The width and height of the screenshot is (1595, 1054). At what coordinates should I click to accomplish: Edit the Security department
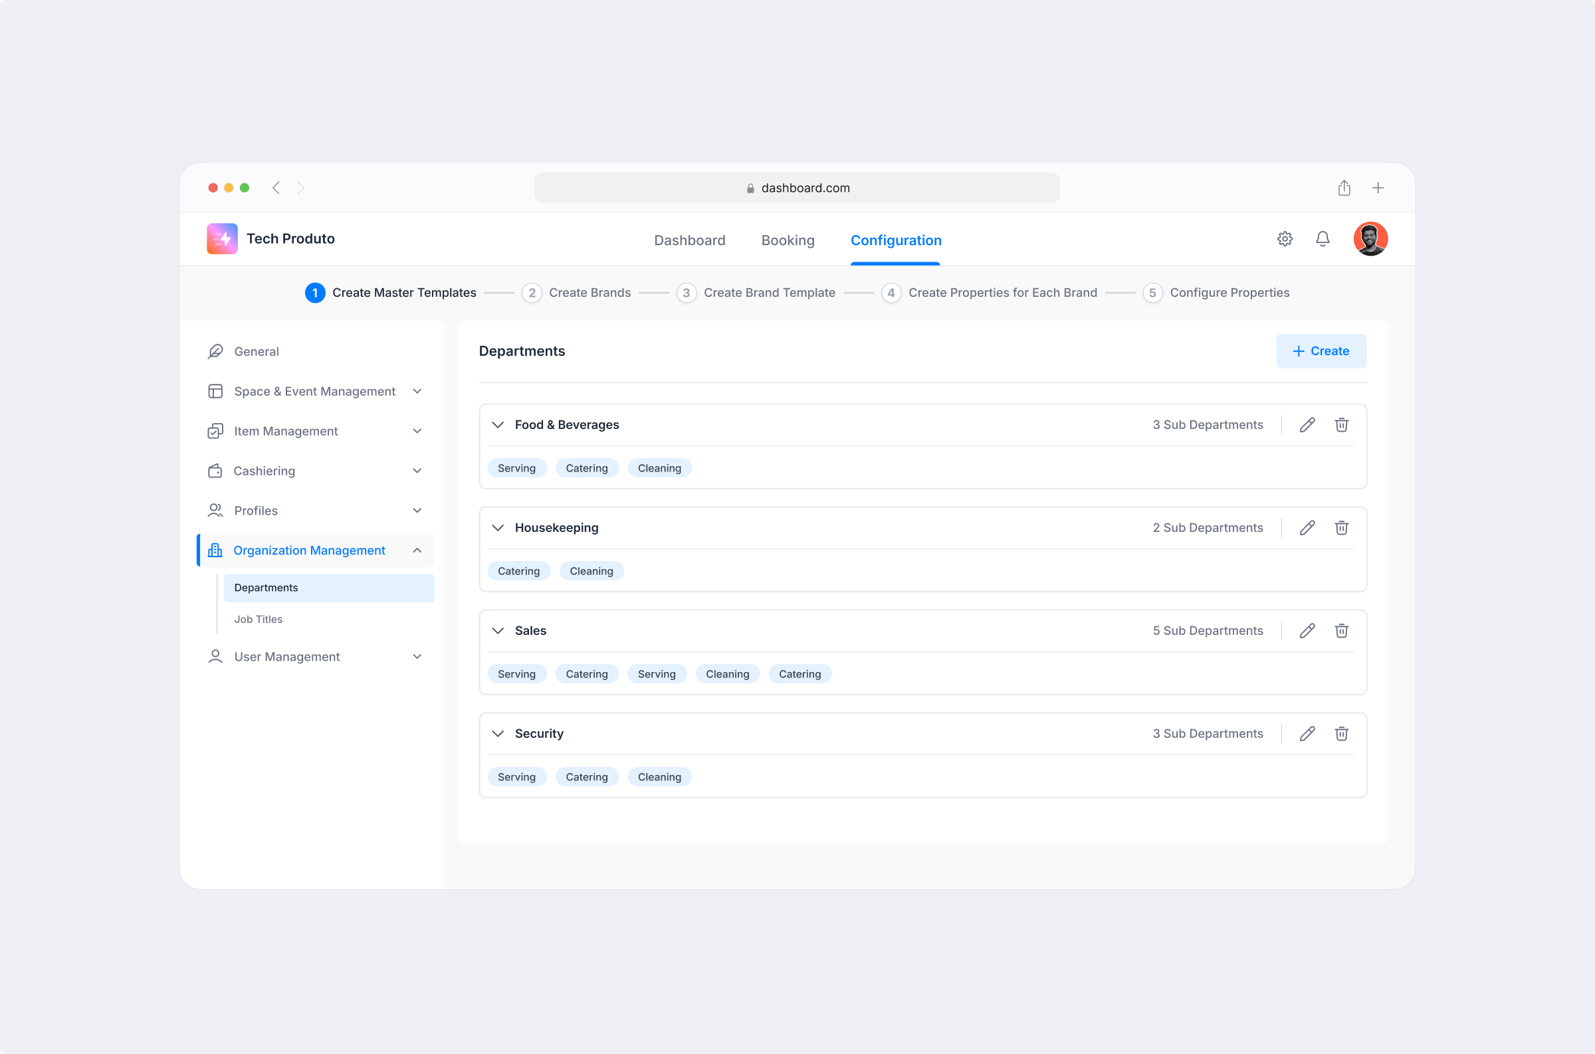(x=1308, y=733)
